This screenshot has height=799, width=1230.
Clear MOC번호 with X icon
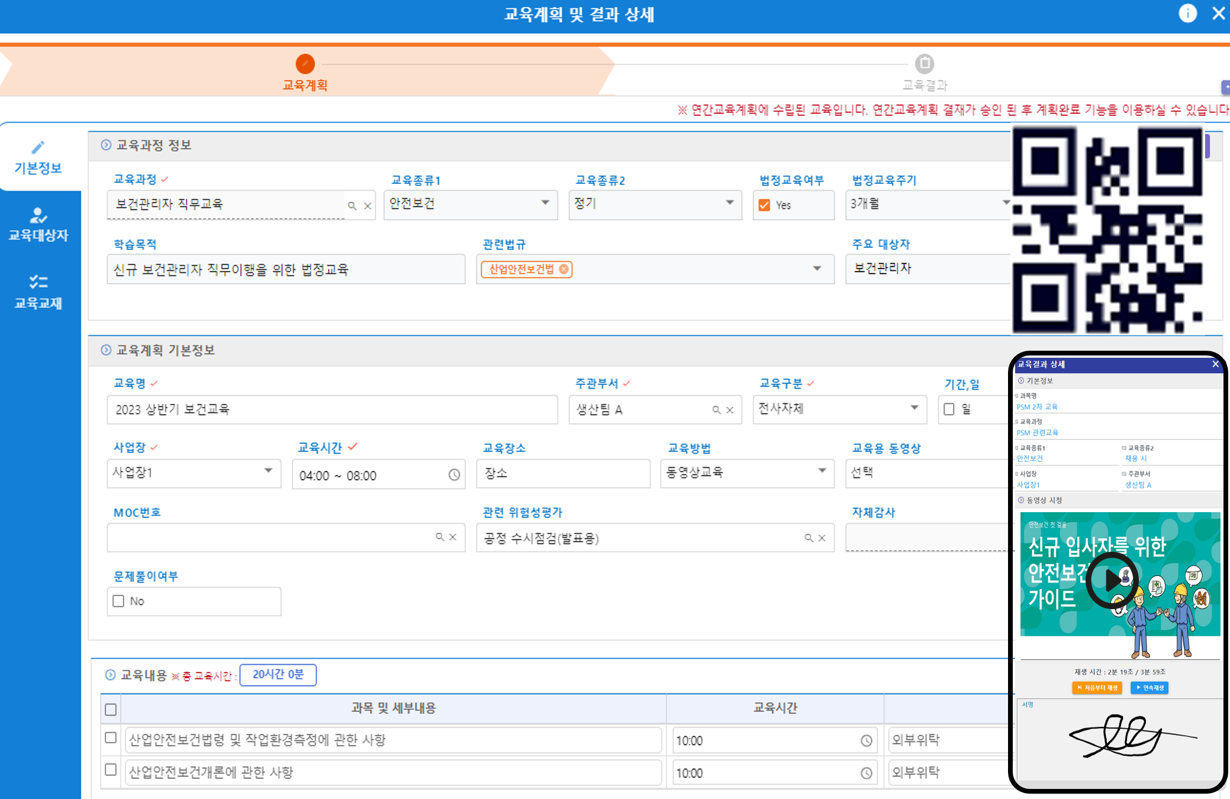(x=453, y=537)
